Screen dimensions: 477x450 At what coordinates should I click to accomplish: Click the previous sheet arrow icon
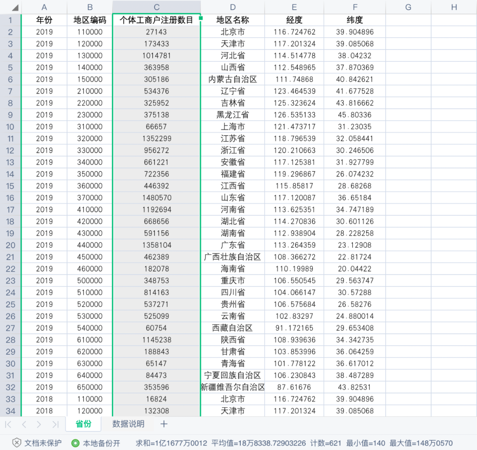coord(24,424)
